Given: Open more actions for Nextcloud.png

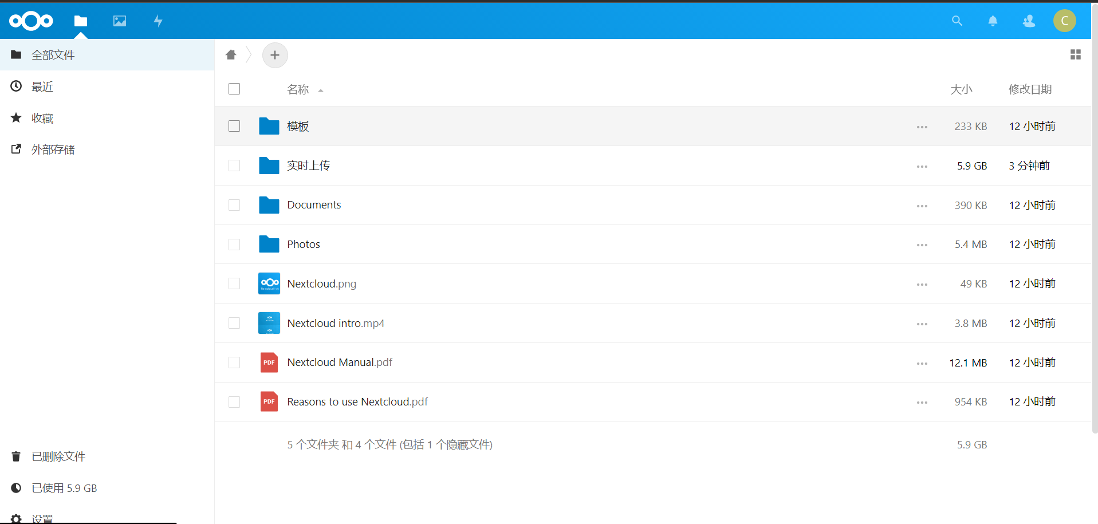Looking at the screenshot, I should tap(922, 285).
